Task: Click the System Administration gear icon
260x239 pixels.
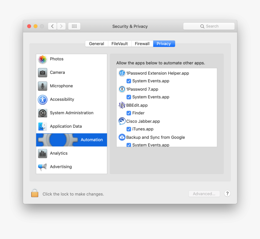Action: click(43, 113)
